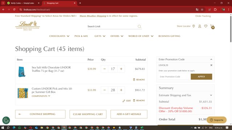Click the browser back arrow

tap(3, 10)
